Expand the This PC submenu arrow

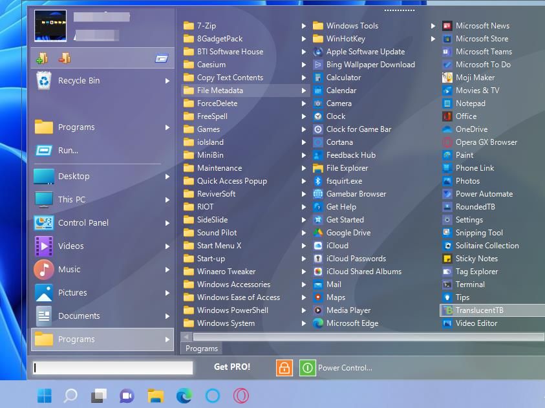tap(167, 200)
